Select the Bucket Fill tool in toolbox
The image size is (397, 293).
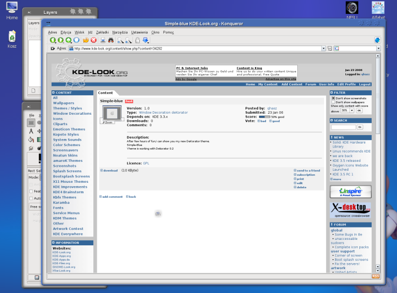[x=31, y=140]
